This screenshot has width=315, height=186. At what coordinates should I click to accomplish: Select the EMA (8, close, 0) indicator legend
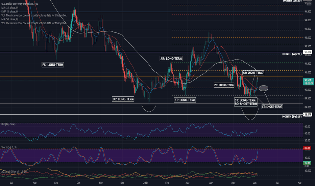click(x=10, y=11)
